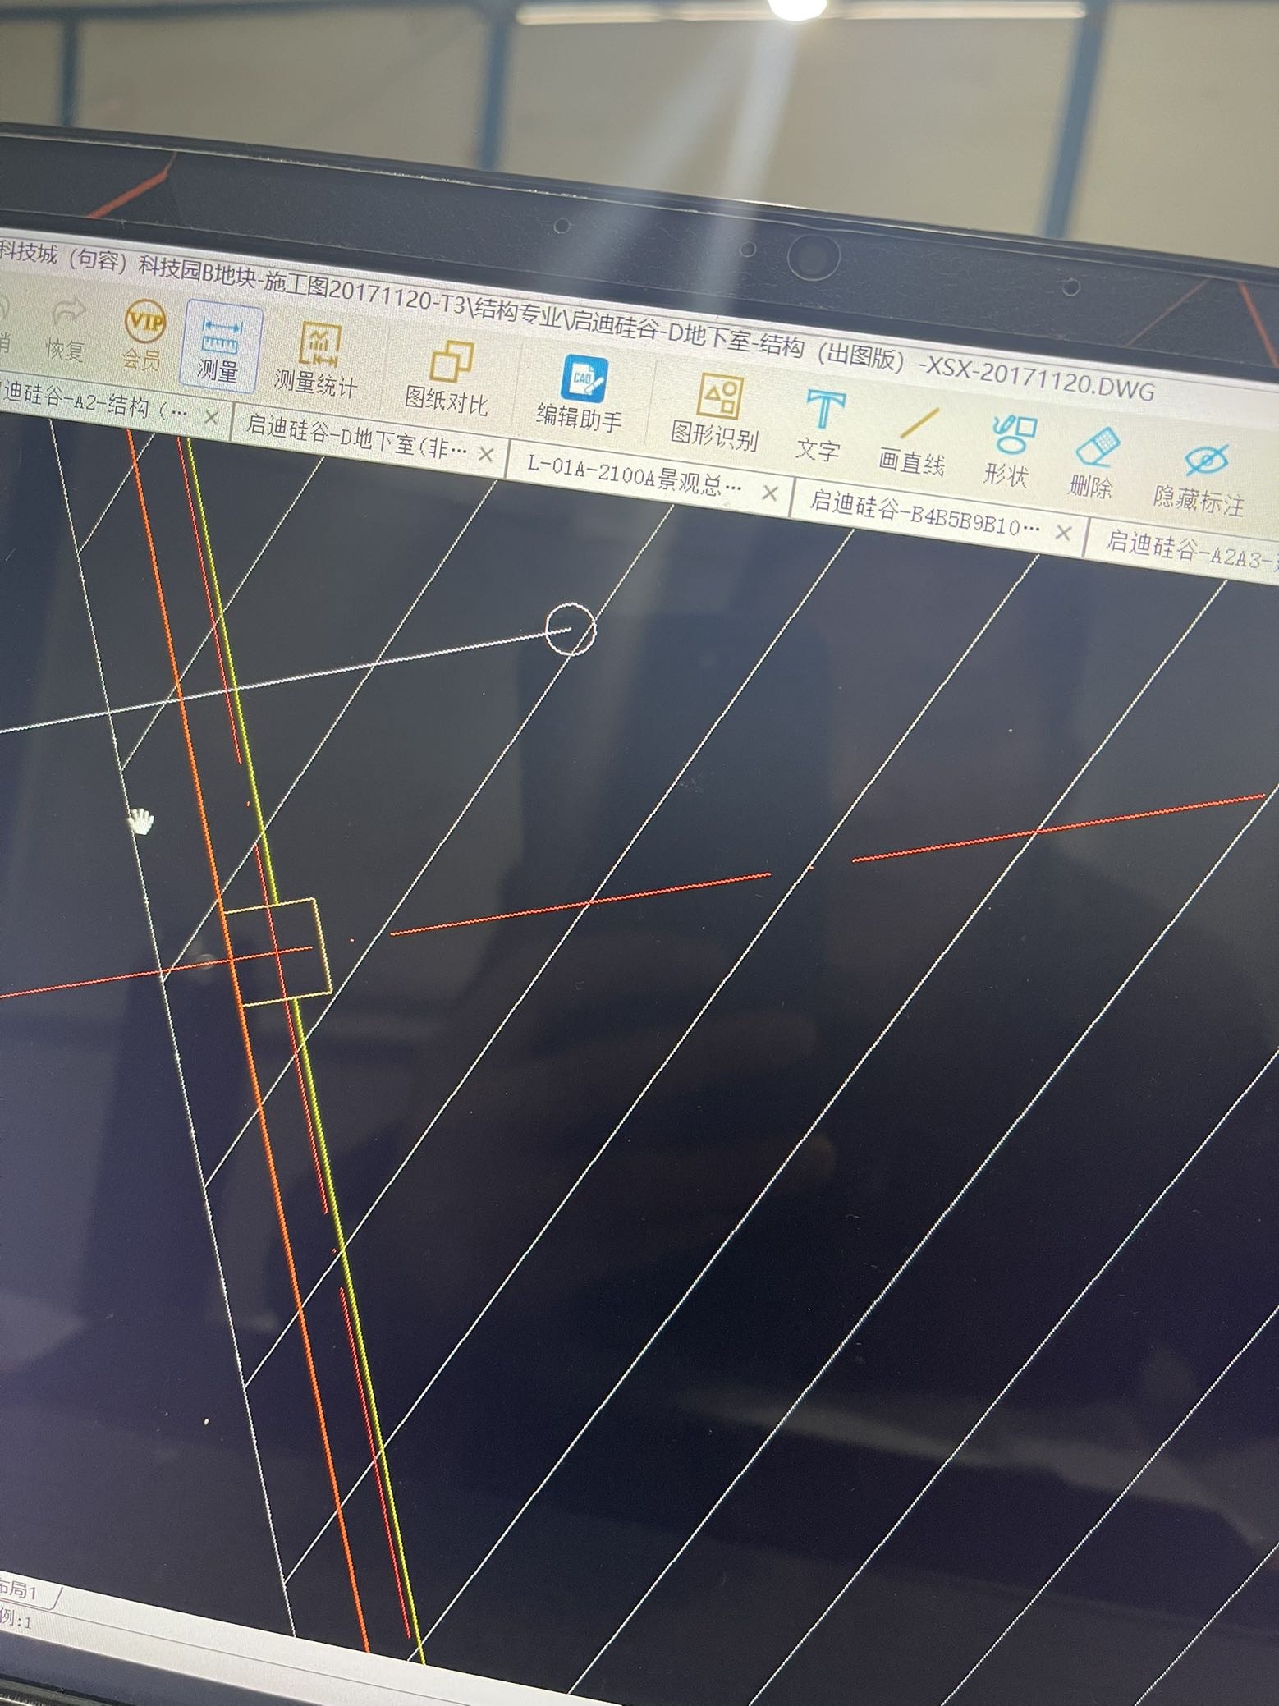Select the 布局1 layout tab

coord(21,1592)
